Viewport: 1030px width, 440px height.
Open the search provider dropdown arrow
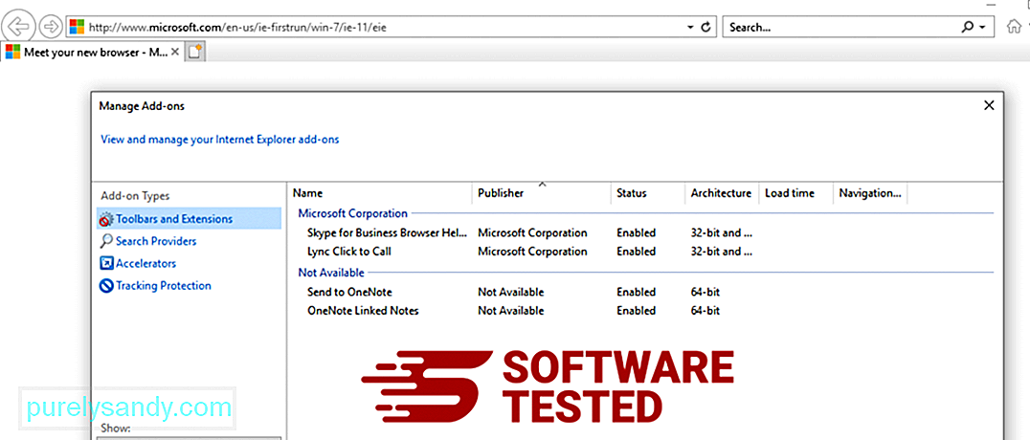point(983,28)
